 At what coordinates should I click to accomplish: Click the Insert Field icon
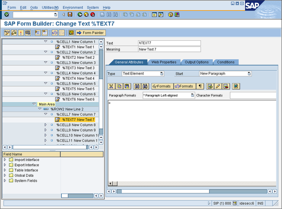210,87
